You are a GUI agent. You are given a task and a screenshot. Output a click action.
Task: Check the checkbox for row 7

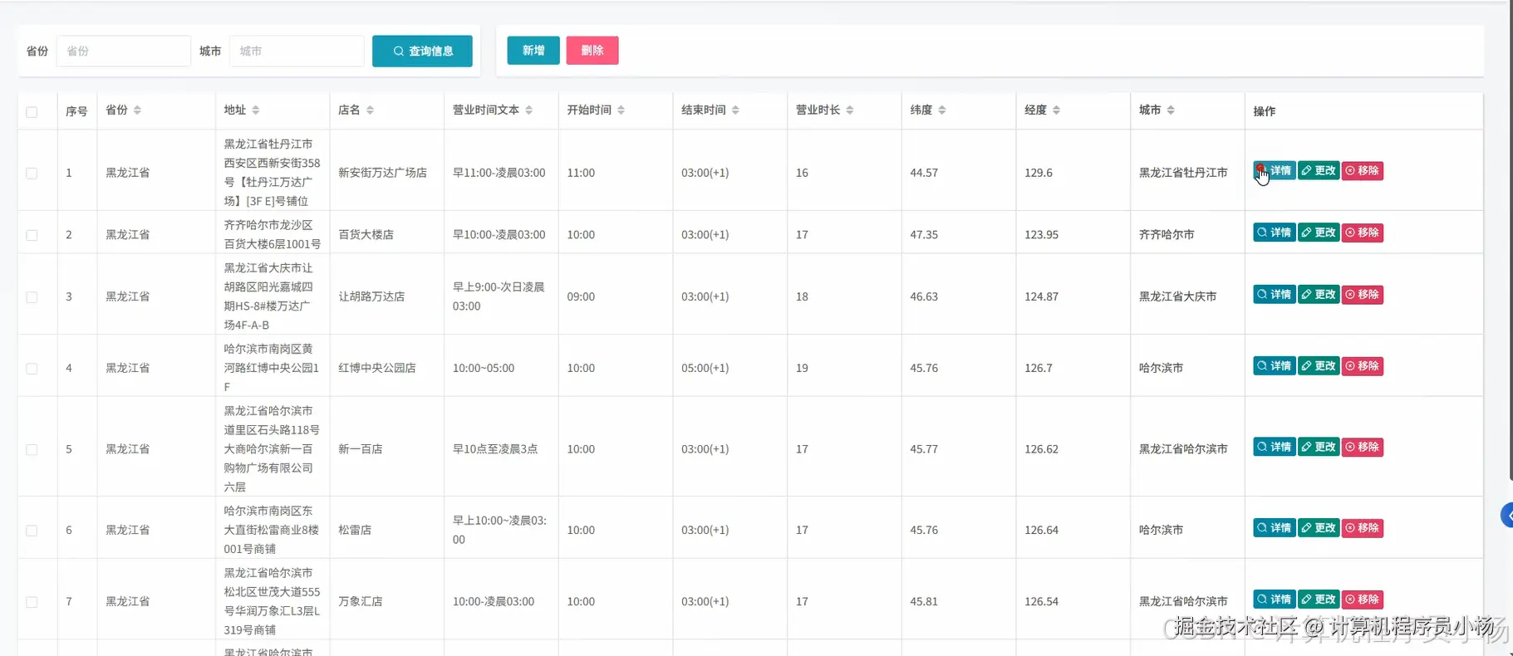tap(32, 602)
